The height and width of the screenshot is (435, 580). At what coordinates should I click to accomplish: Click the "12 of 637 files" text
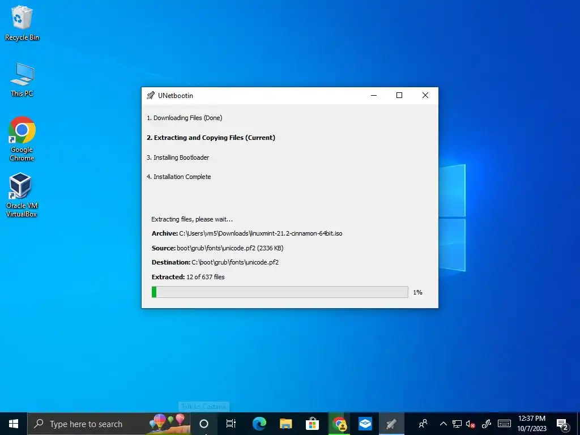click(x=205, y=277)
